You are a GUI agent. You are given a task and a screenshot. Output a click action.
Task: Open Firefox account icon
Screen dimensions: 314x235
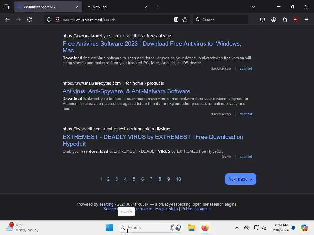[274, 20]
